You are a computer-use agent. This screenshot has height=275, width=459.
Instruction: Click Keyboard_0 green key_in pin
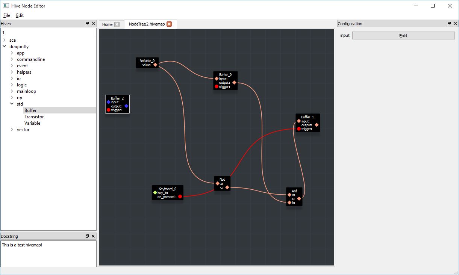click(155, 193)
